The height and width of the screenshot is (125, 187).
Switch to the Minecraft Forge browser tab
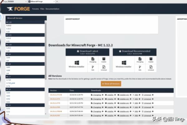click(41, 2)
